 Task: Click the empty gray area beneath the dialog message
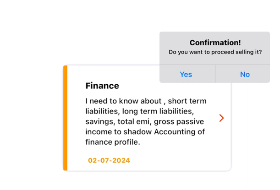214,60
